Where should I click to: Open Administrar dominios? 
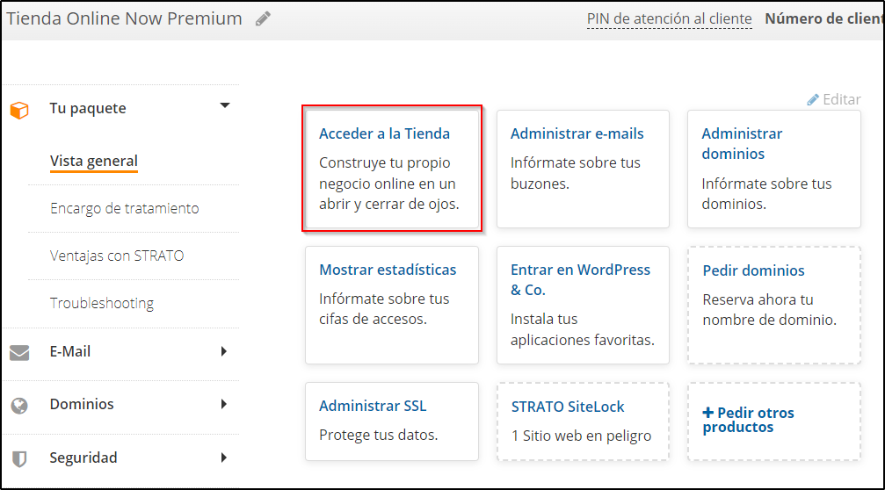click(x=742, y=144)
